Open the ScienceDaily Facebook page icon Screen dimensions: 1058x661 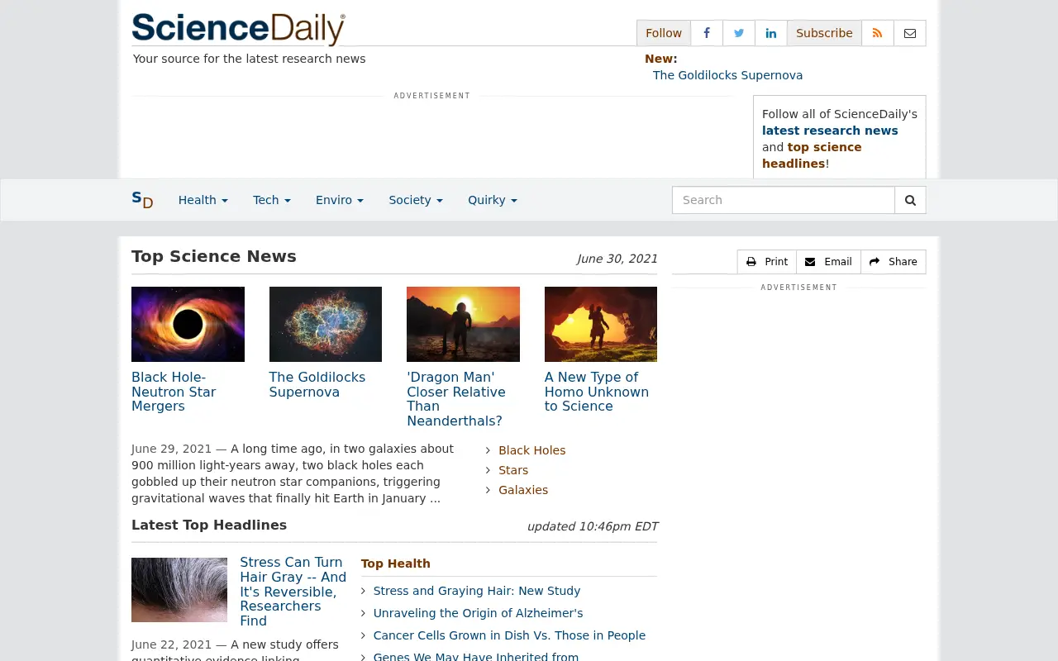[x=707, y=33]
